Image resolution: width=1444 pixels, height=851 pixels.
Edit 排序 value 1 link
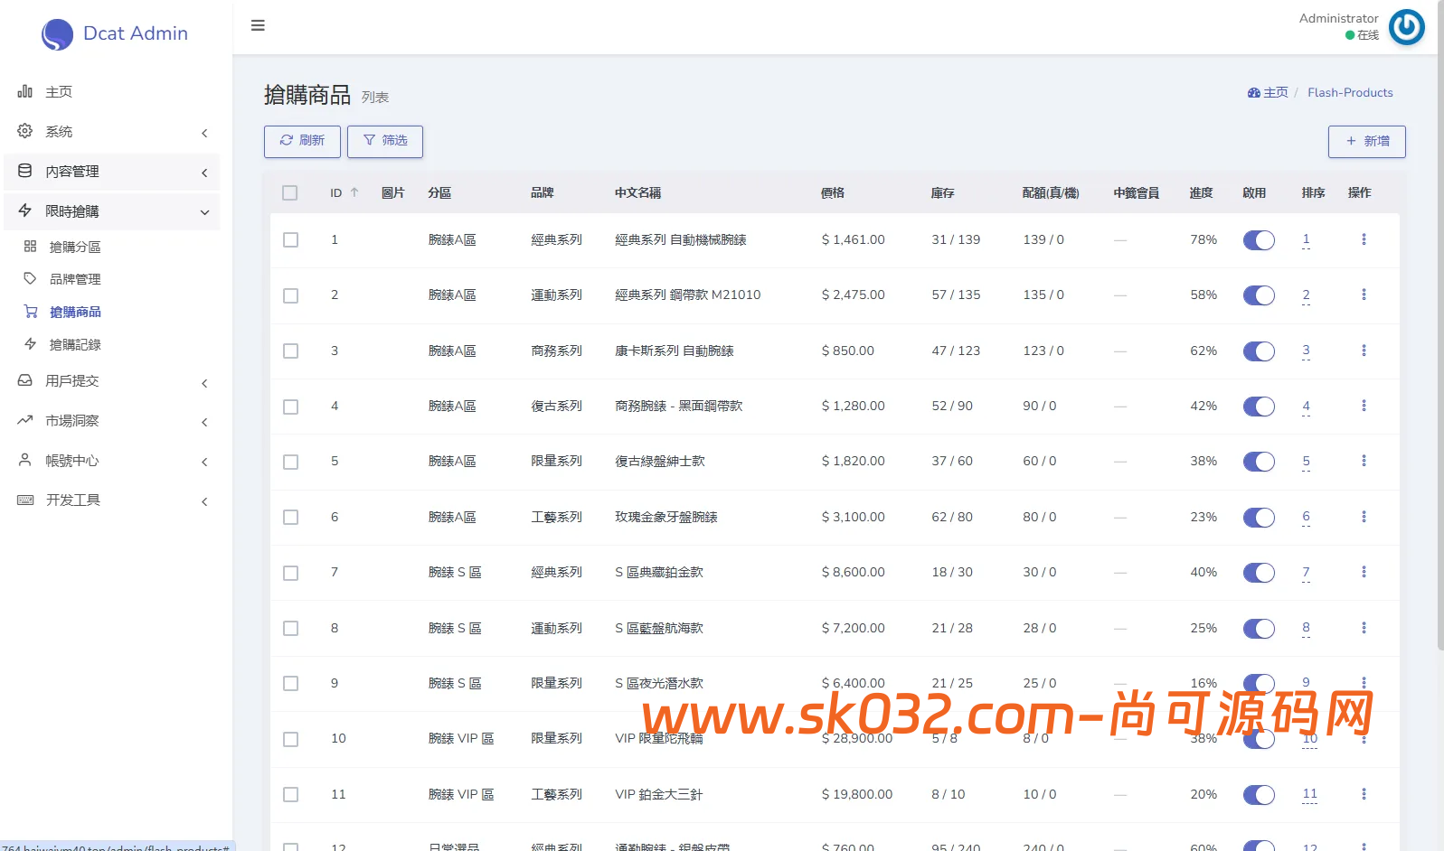[x=1306, y=239]
